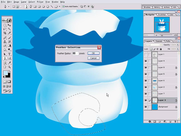
Task: Hide Layer 2 visibility eye
Action: [x=146, y=87]
